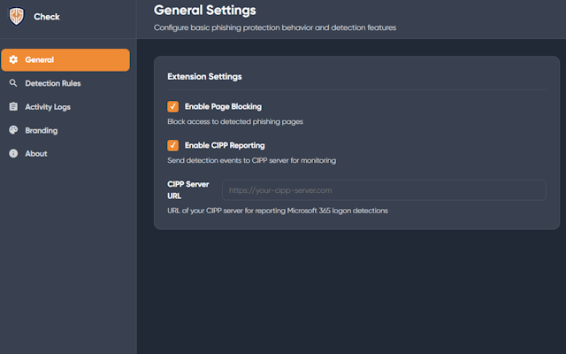The width and height of the screenshot is (566, 354).
Task: Switch to the Branding settings
Action: (x=42, y=130)
